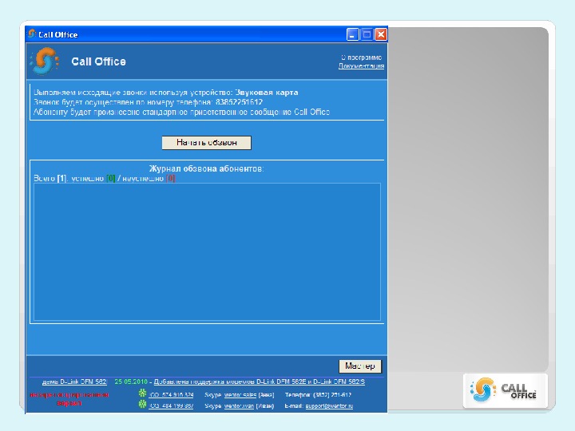Click the date 25.05.2010 text
Image resolution: width=575 pixels, height=431 pixels.
pos(131,382)
